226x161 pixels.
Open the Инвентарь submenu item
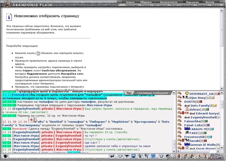(132, 5)
